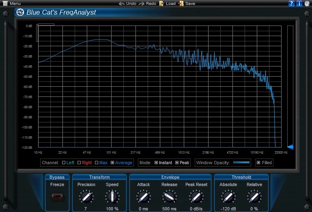Enable the Left channel checkbox
Screen dimensions: 312x212
click(x=64, y=163)
